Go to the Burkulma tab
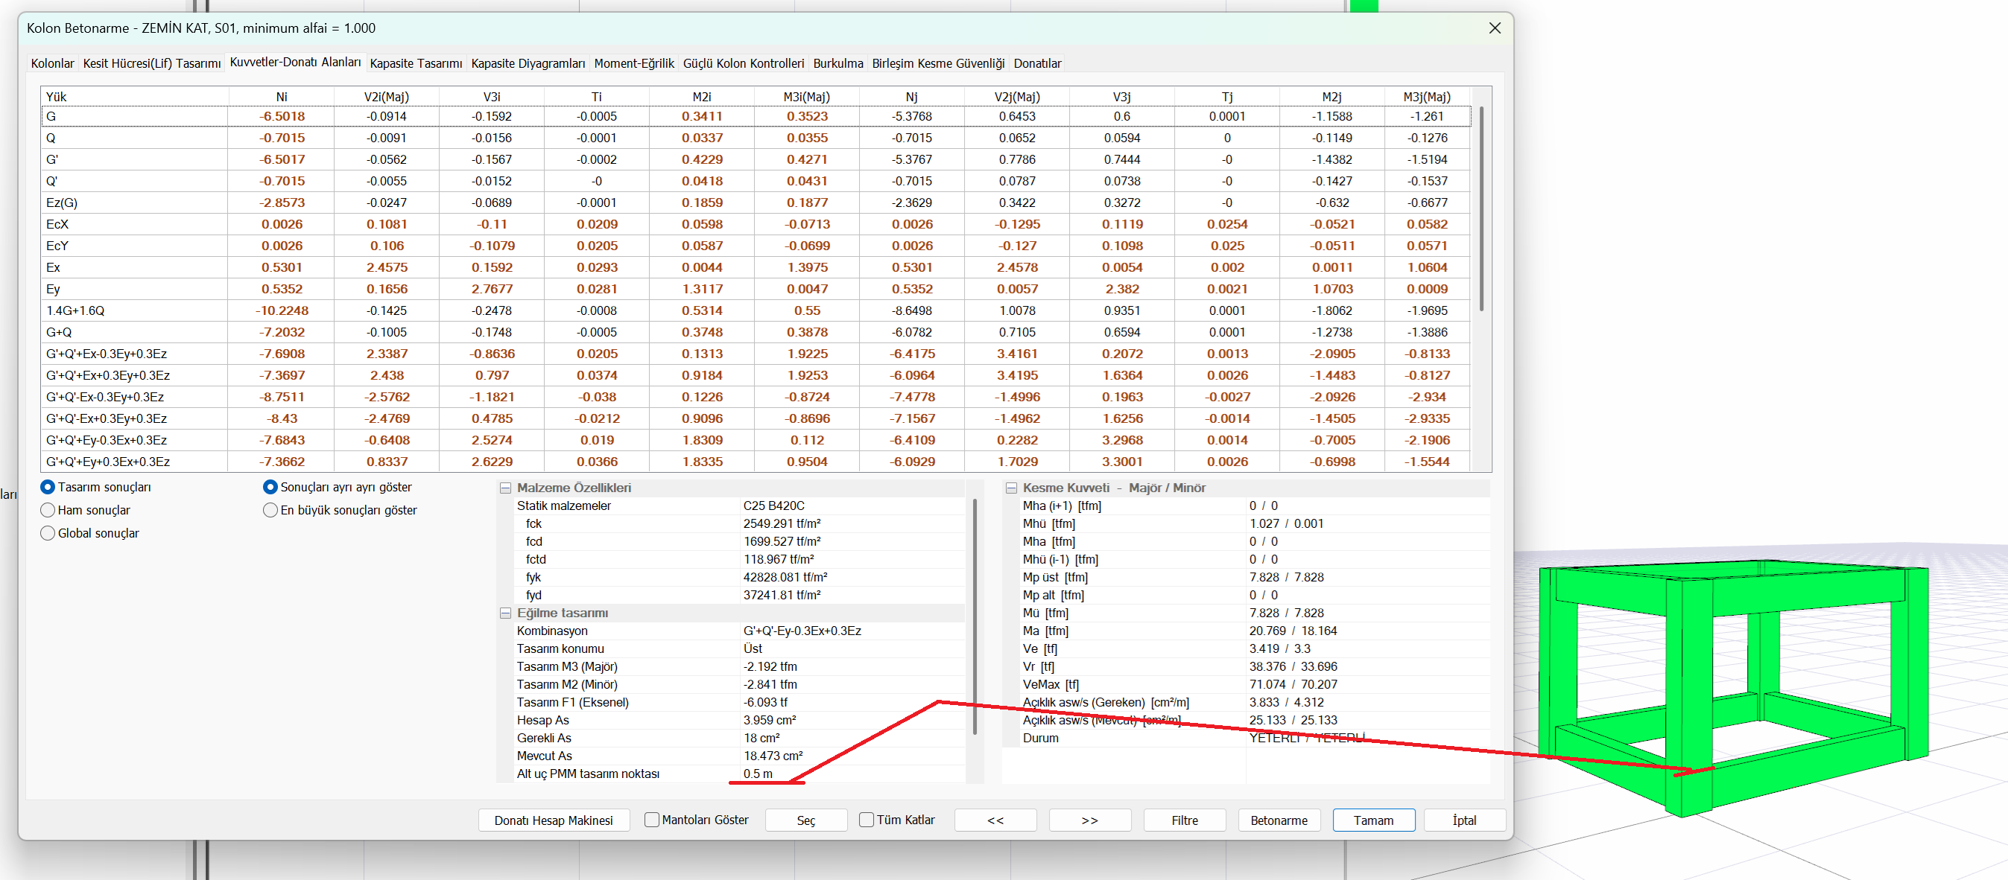The image size is (2008, 880). 838,63
